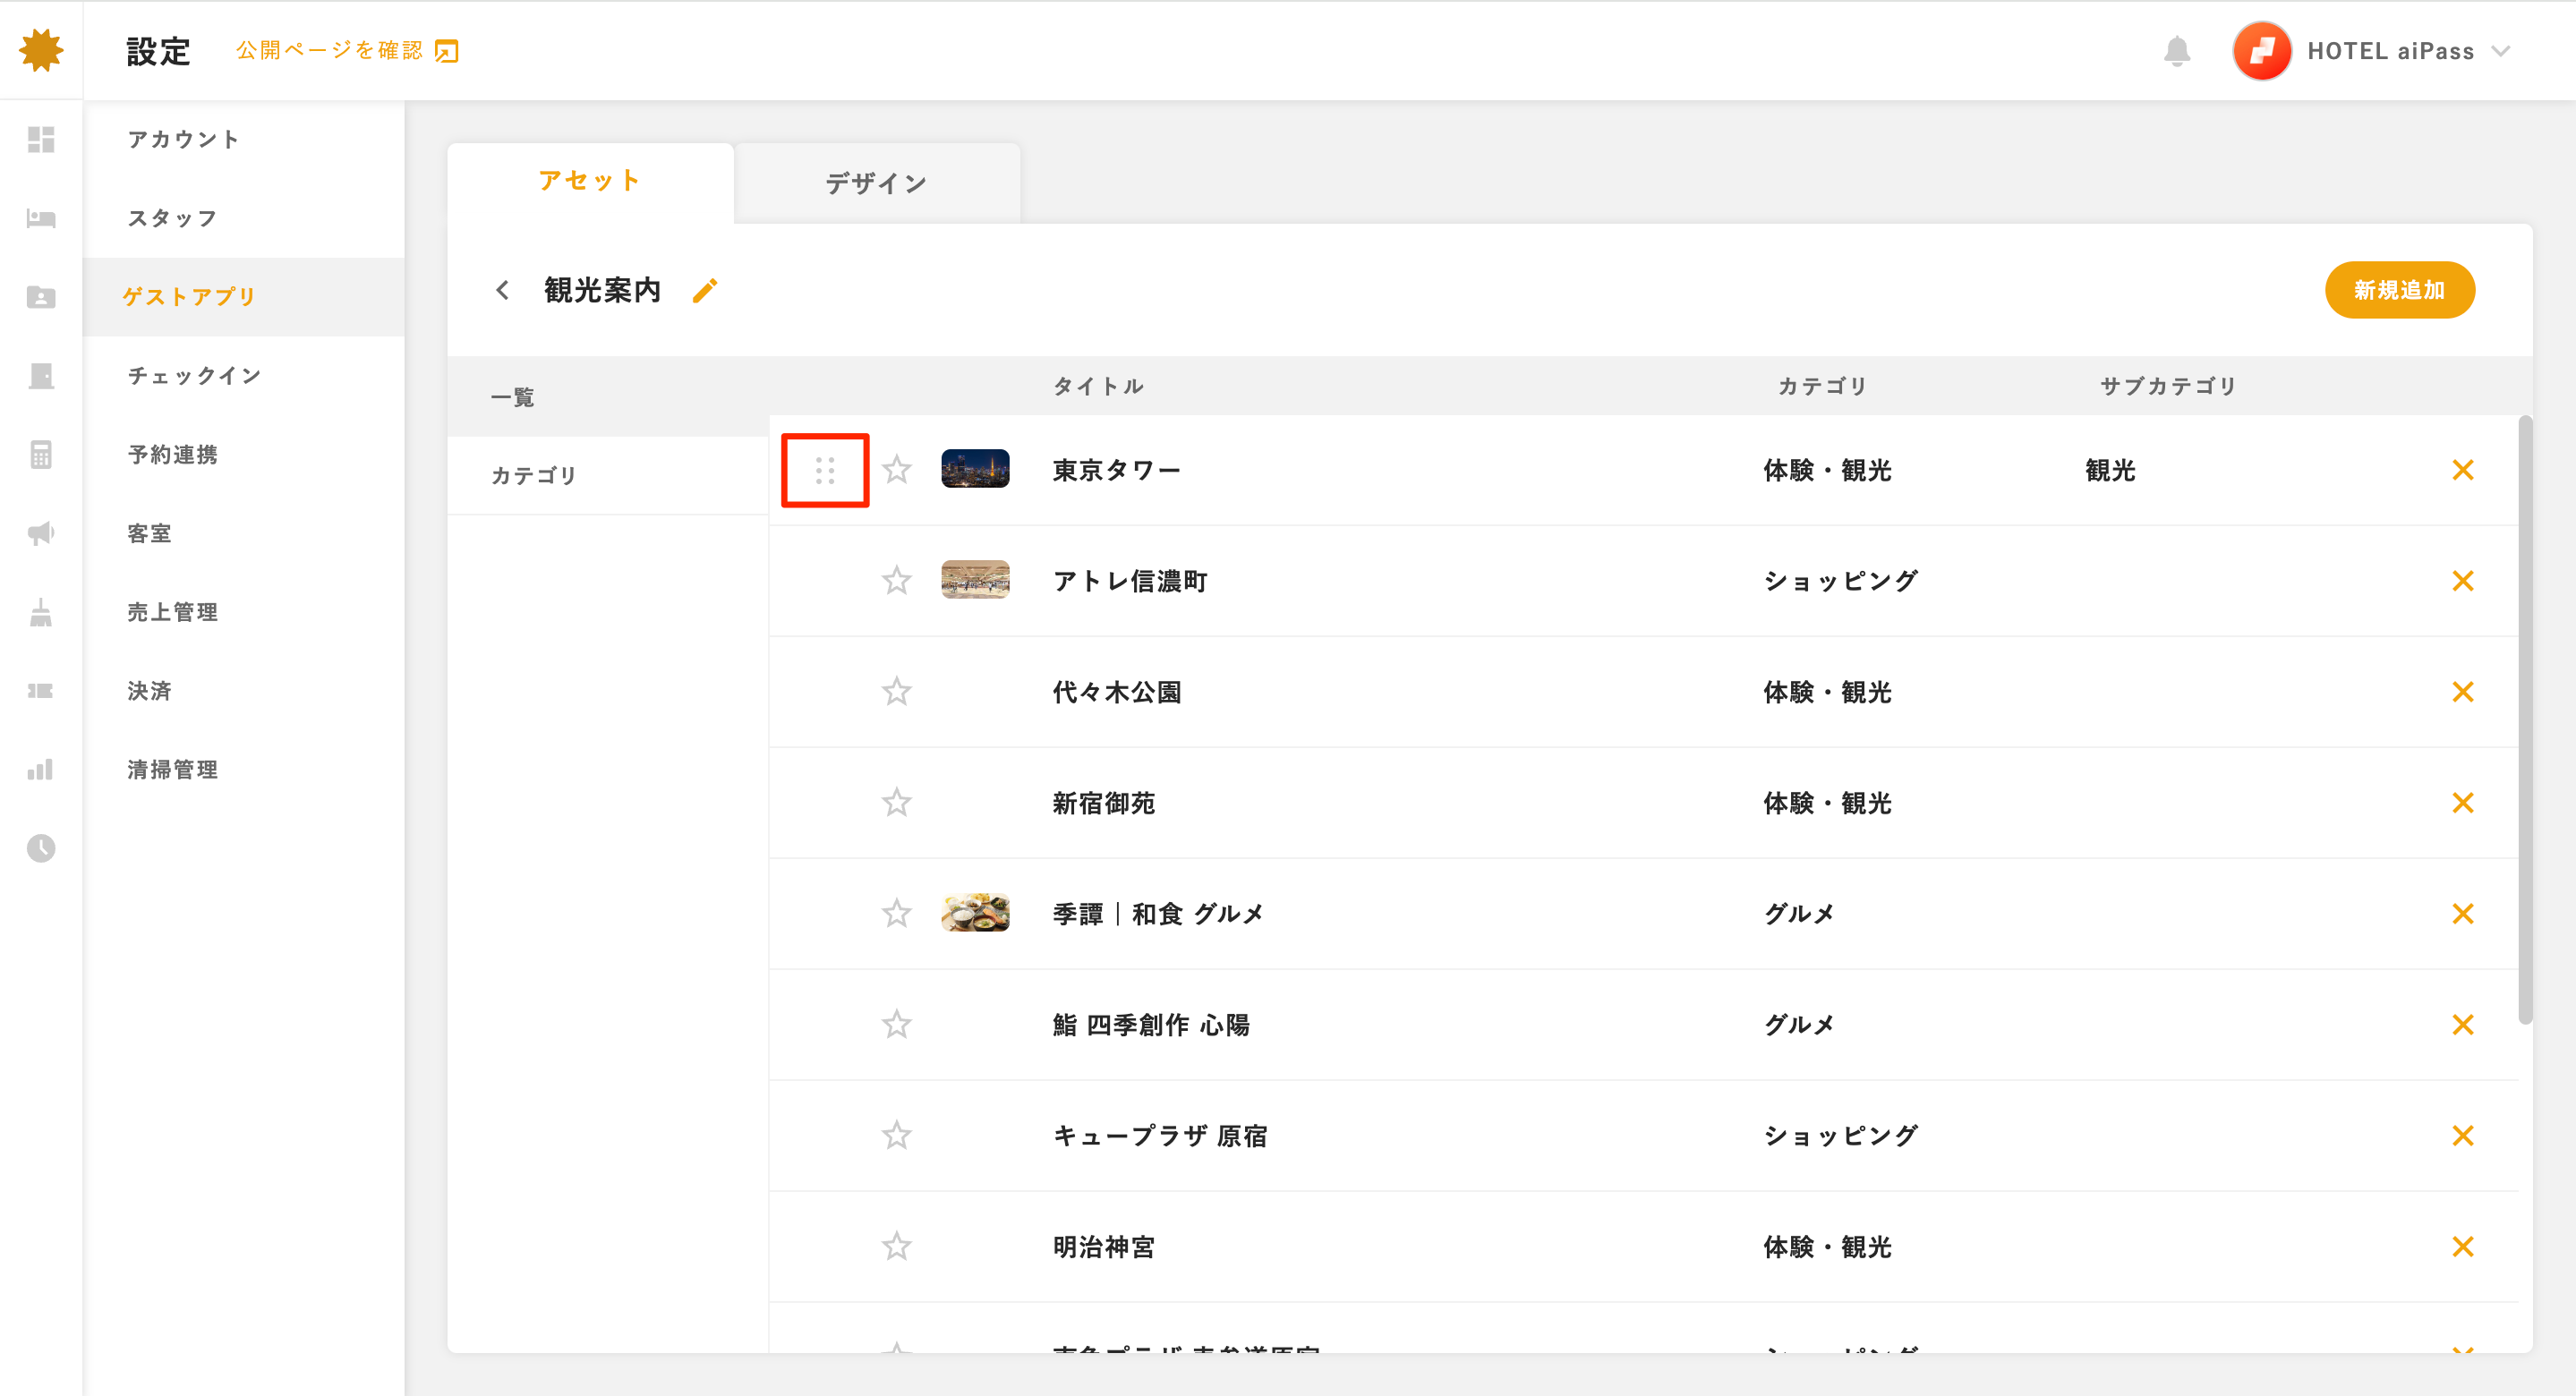Viewport: 2576px width, 1396px height.
Task: Click the 明治神宮 title text
Action: 1104,1247
